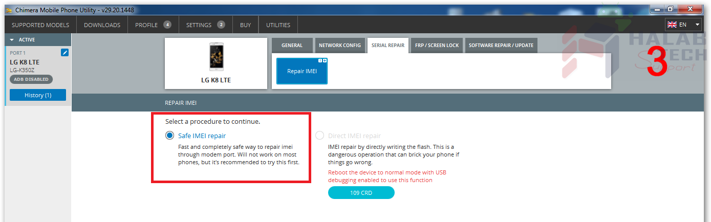
Task: Click the REPAIR IMEI section header
Action: coord(181,103)
